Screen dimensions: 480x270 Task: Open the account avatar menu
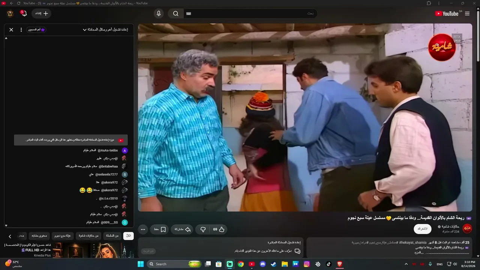[10, 13]
